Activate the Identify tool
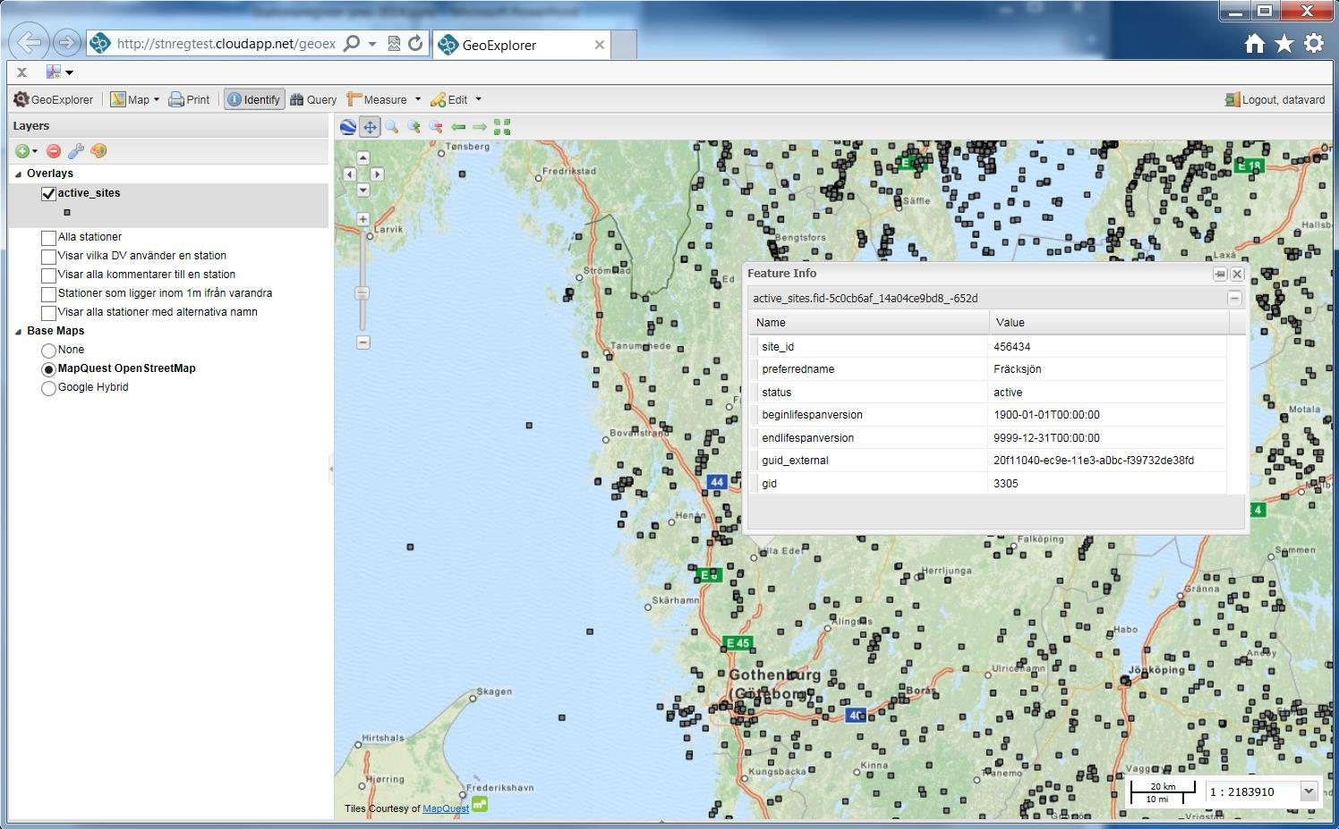This screenshot has height=829, width=1339. coord(254,99)
